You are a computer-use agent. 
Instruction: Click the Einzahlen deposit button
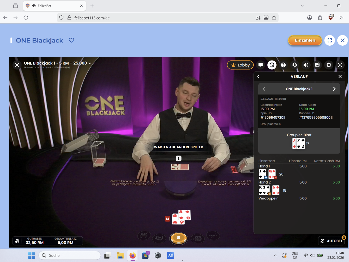[x=305, y=40]
